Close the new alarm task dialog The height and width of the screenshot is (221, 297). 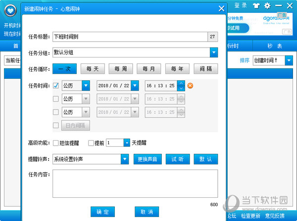click(221, 9)
